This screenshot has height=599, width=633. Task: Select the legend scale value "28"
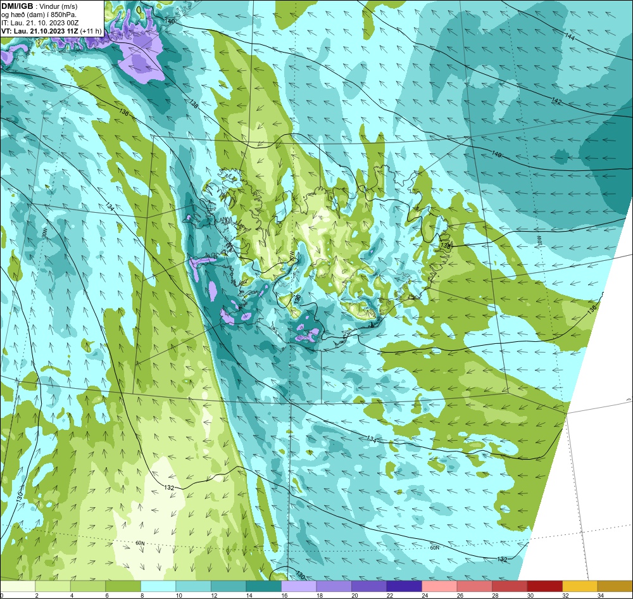495,595
